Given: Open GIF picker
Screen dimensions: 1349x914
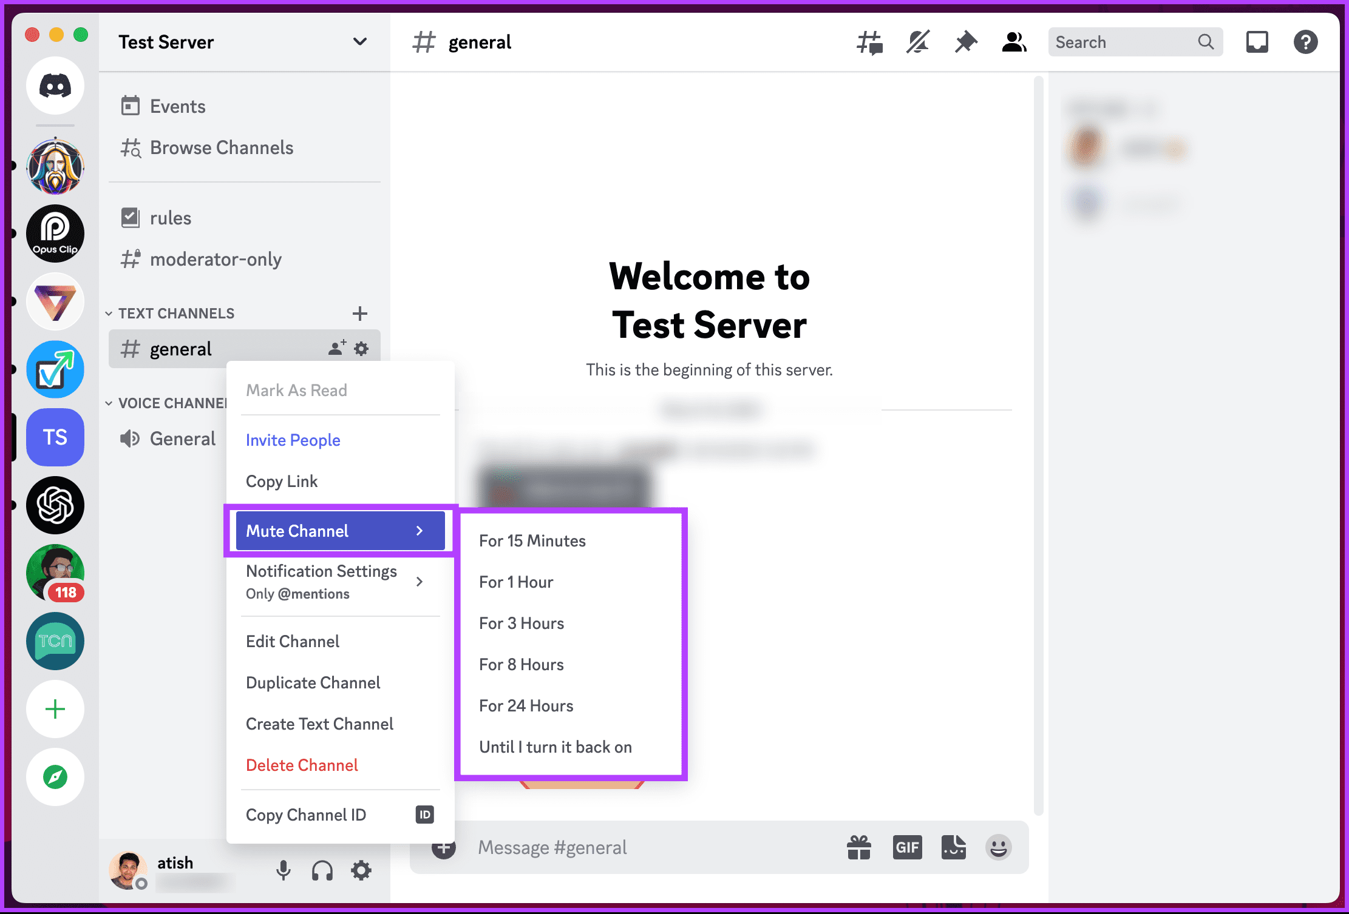Looking at the screenshot, I should pyautogui.click(x=907, y=847).
